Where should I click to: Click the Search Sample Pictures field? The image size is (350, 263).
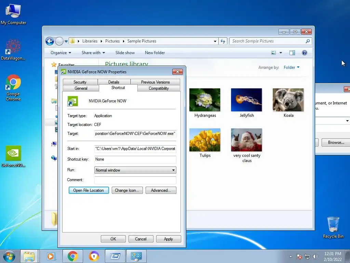point(267,41)
